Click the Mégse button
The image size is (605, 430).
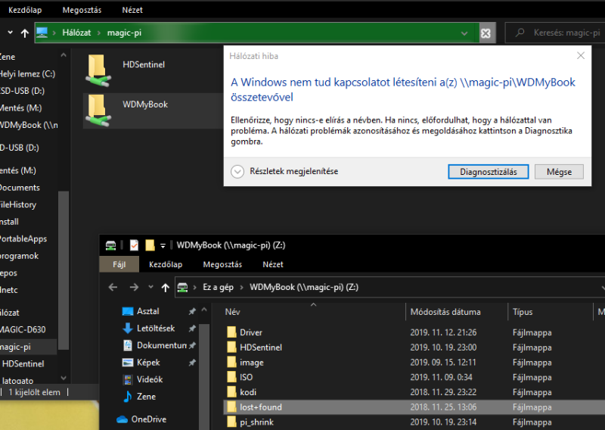pyautogui.click(x=559, y=172)
